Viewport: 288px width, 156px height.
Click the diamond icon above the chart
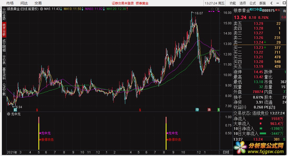(x=212, y=9)
